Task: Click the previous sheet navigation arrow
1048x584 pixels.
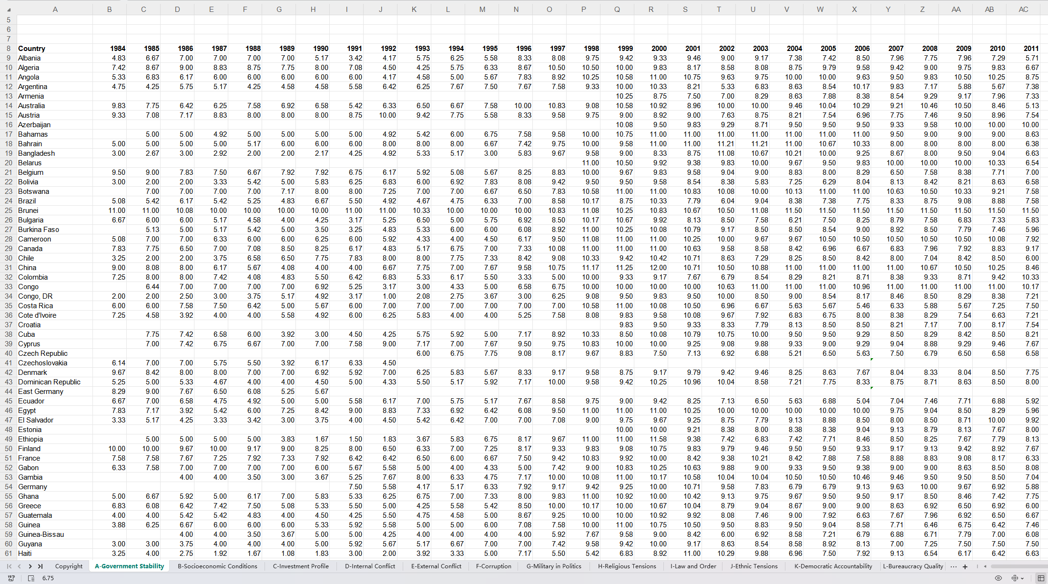Action: [x=20, y=566]
